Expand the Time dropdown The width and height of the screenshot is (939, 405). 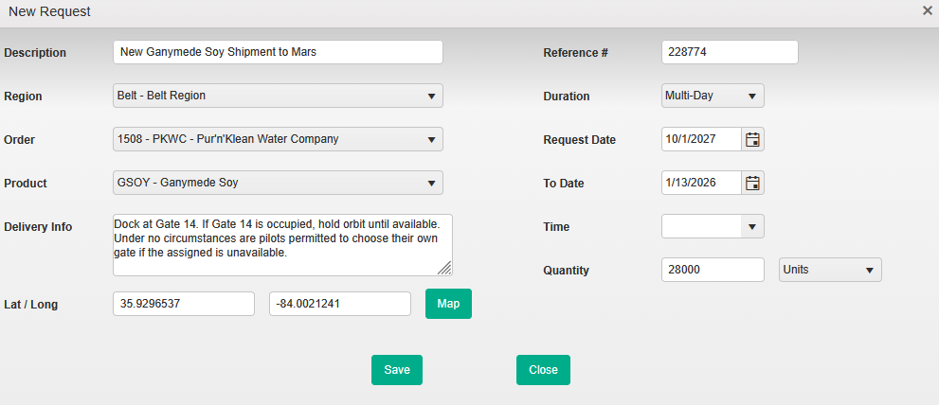coord(712,226)
